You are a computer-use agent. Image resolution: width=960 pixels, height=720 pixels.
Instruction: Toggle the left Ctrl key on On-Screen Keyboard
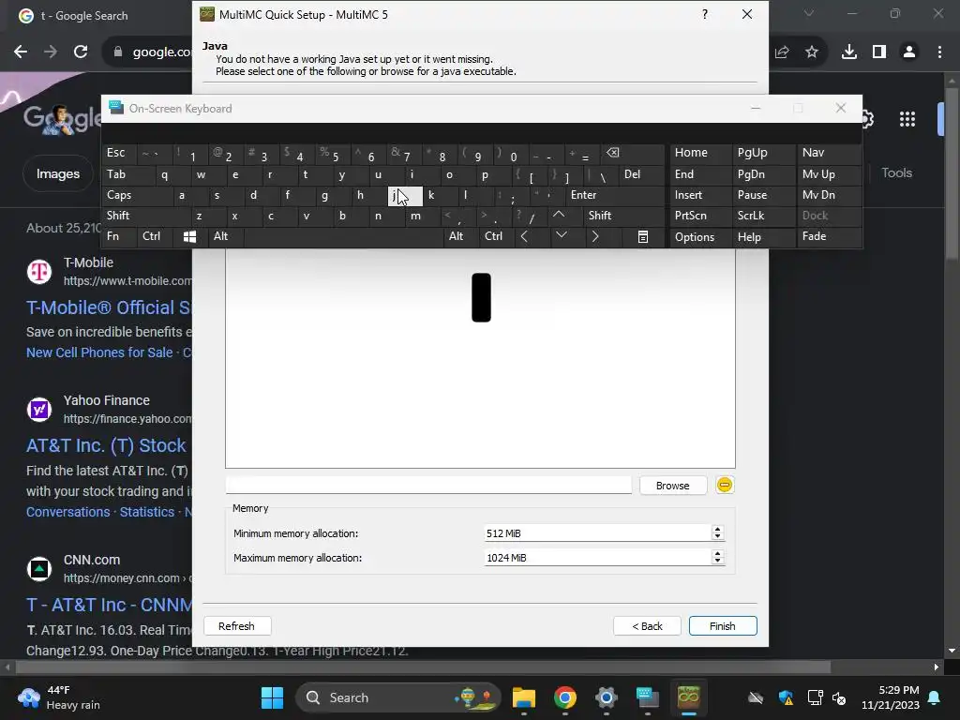(x=155, y=236)
